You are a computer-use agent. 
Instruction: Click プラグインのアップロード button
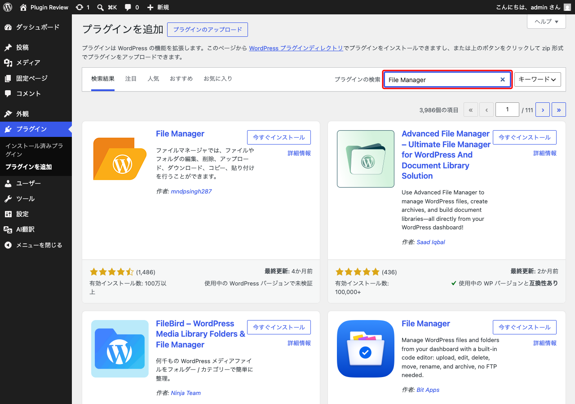point(208,30)
